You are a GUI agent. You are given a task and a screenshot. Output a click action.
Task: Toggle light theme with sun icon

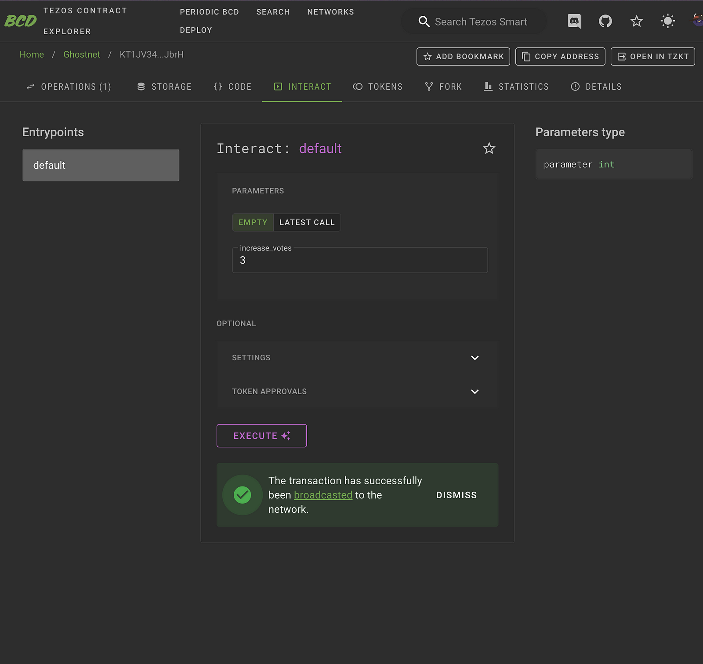click(x=667, y=21)
